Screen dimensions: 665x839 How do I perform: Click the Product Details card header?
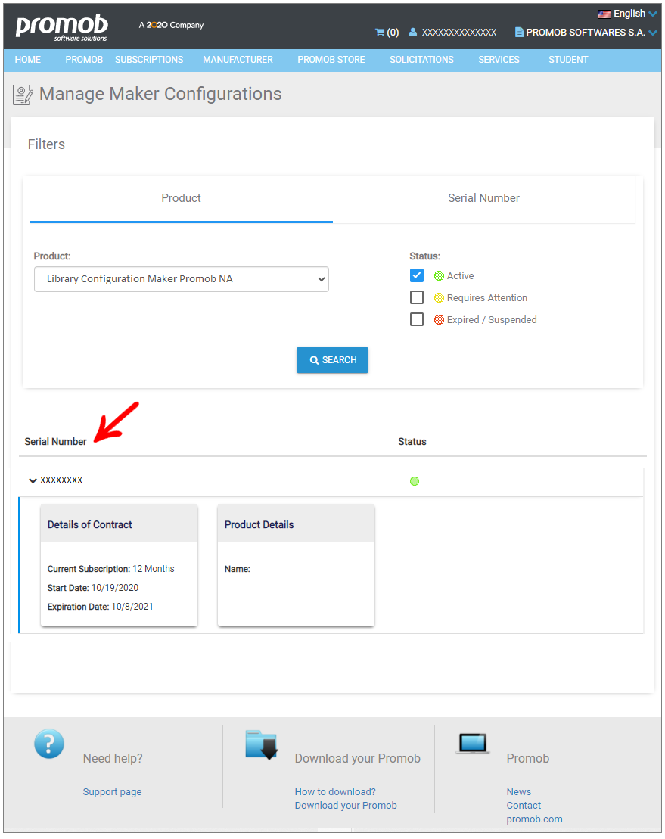point(296,524)
